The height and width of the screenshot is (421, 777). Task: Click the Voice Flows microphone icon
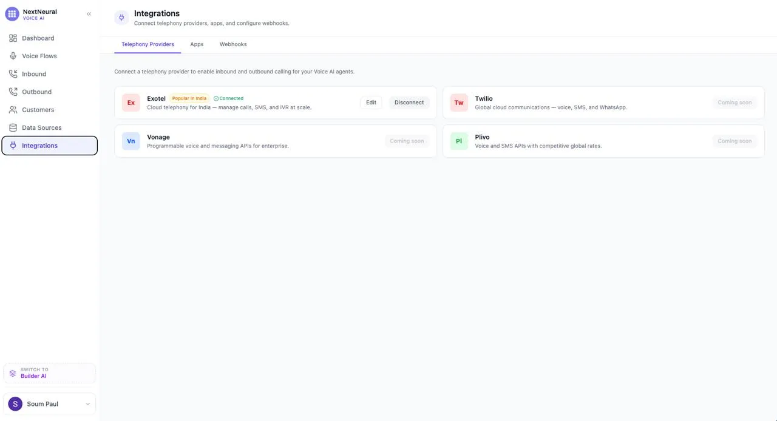pyautogui.click(x=13, y=56)
